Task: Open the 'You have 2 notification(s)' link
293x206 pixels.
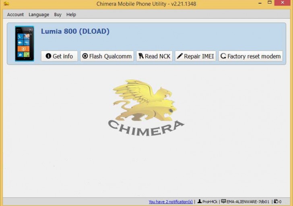Action: (170, 202)
